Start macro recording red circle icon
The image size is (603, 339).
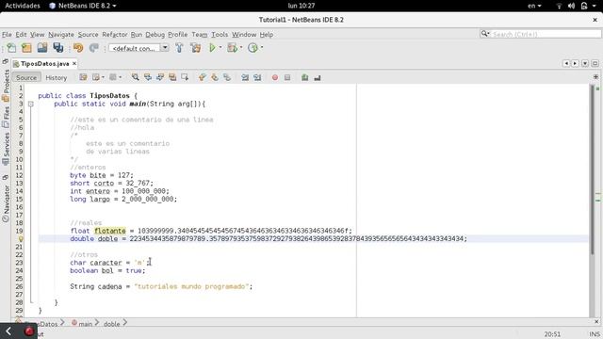[275, 77]
